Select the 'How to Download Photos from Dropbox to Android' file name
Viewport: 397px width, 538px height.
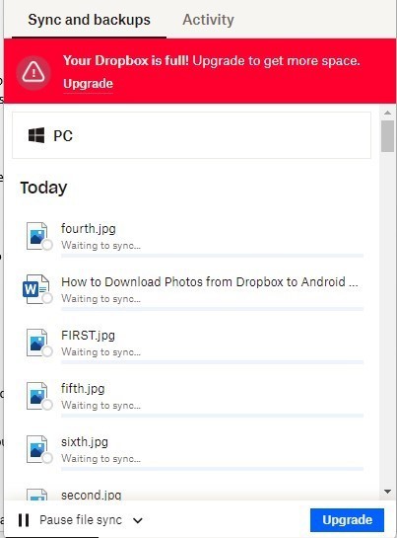210,281
